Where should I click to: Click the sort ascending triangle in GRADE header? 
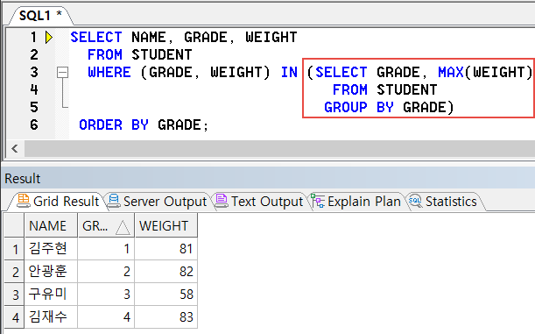(123, 227)
